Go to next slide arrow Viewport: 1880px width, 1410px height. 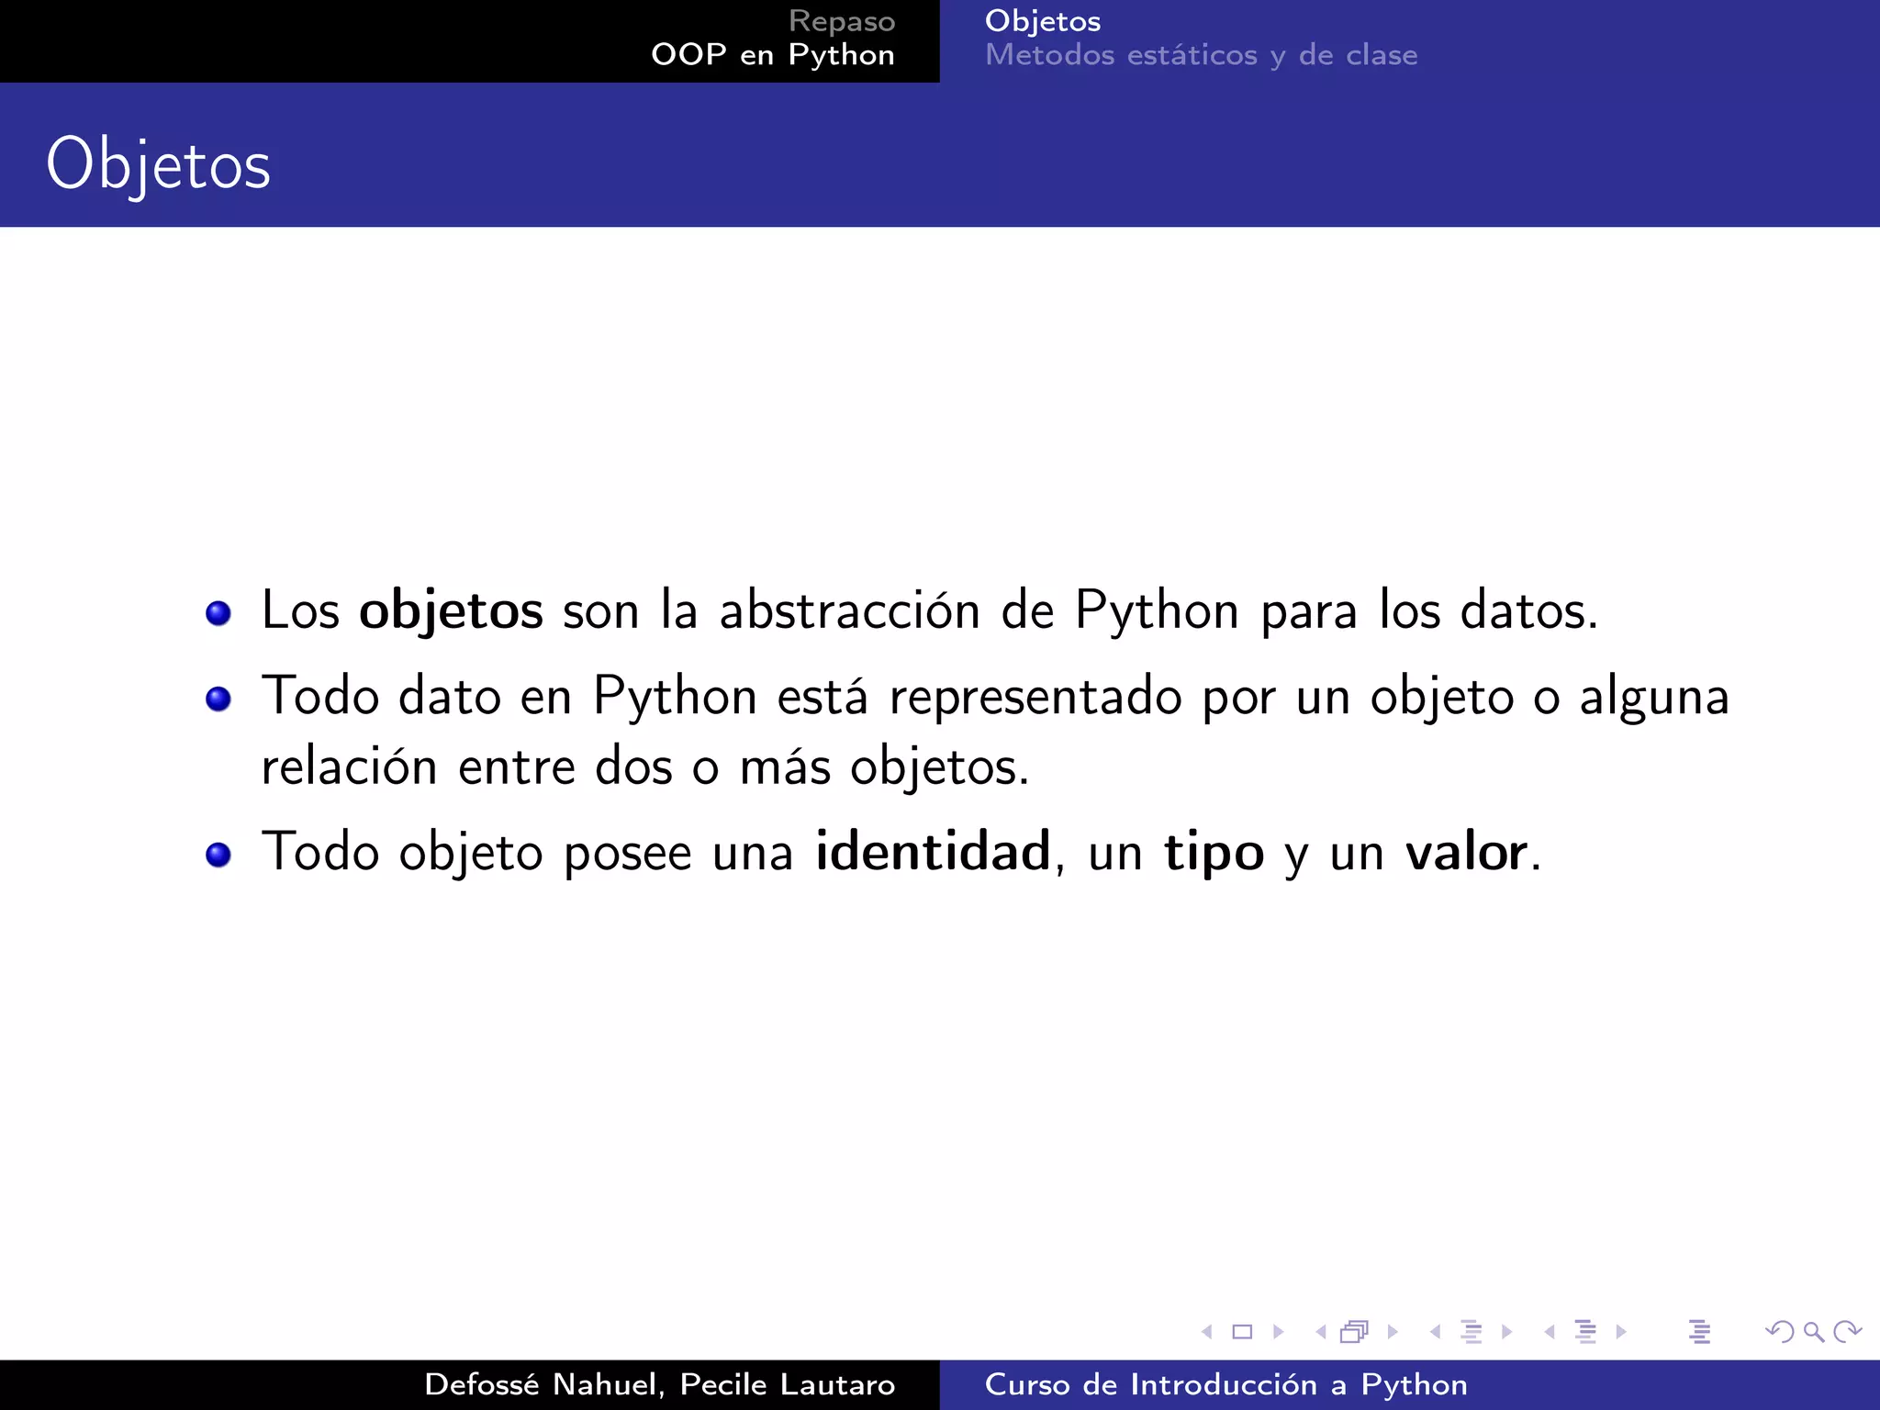[x=1278, y=1331]
